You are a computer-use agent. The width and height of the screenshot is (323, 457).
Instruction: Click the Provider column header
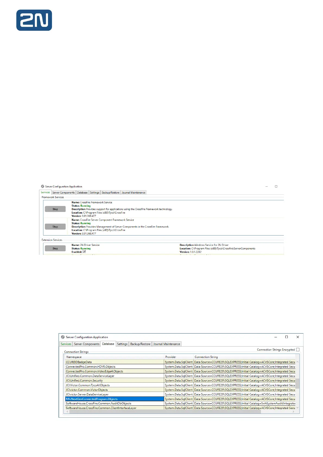click(179, 357)
